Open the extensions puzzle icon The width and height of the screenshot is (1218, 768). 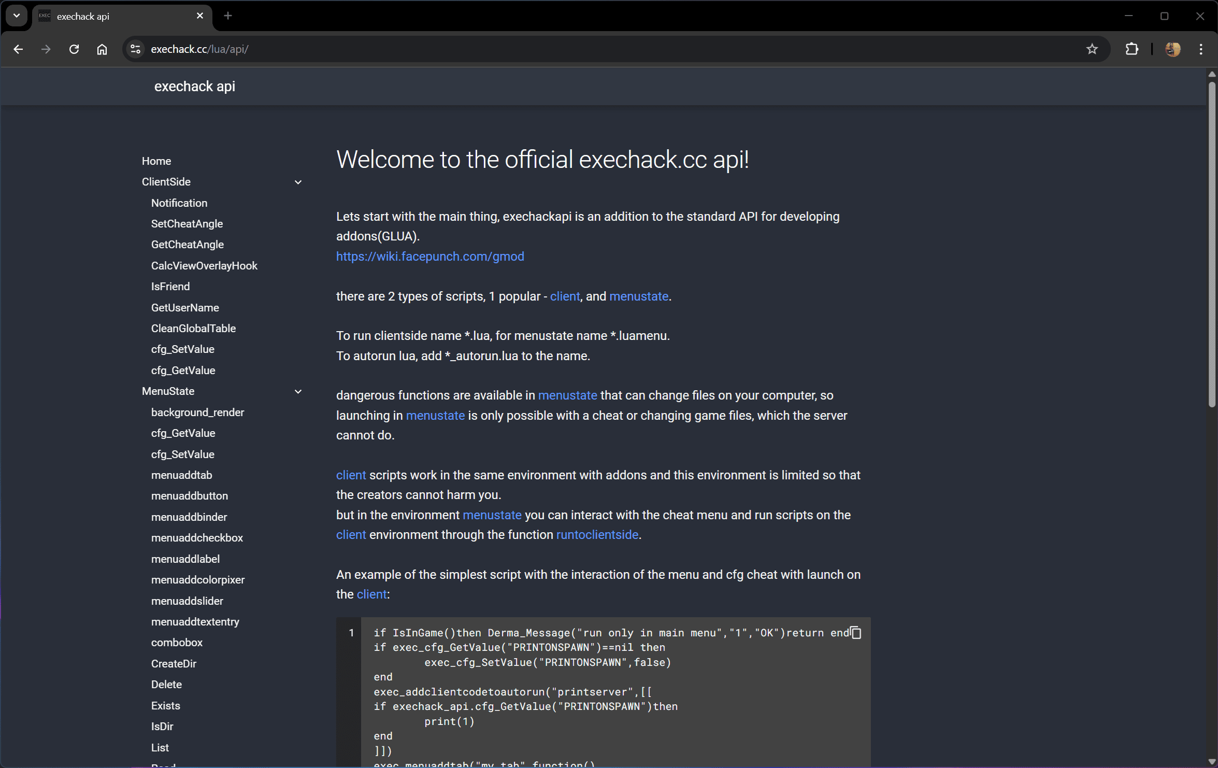tap(1131, 49)
